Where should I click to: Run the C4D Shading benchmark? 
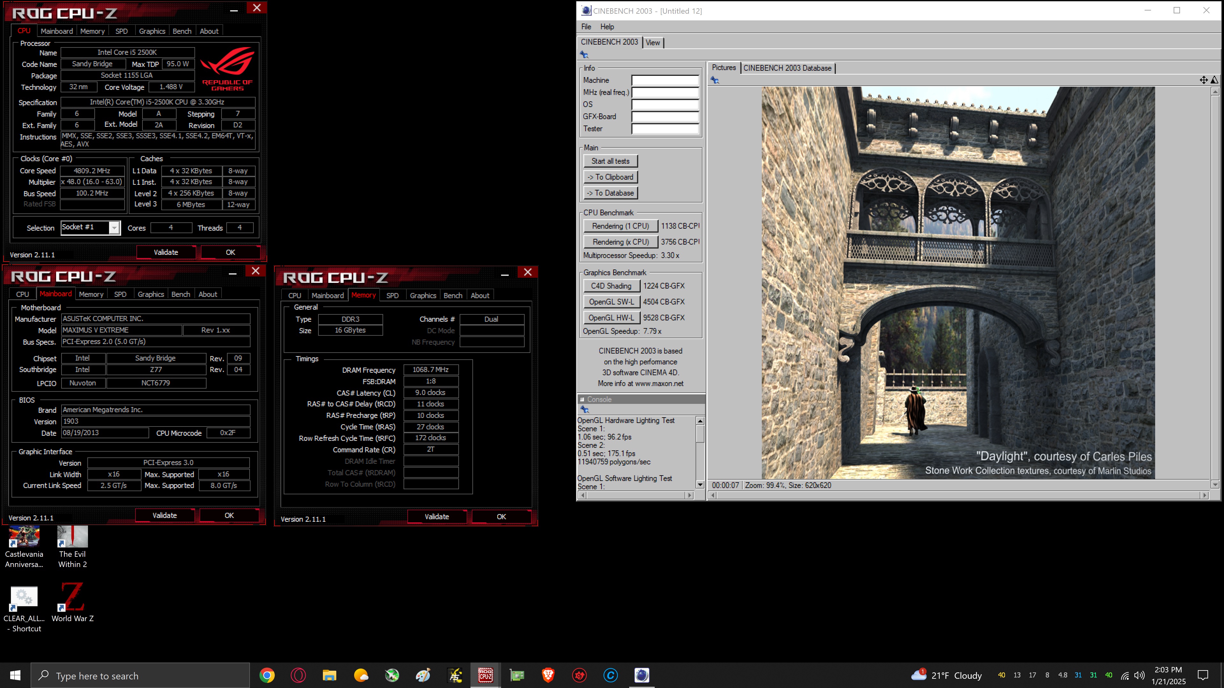[x=611, y=286]
